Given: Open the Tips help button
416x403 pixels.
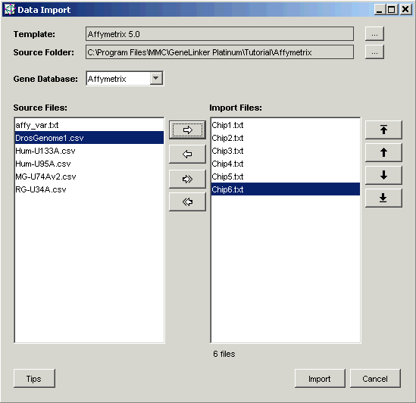Looking at the screenshot, I should point(34,378).
